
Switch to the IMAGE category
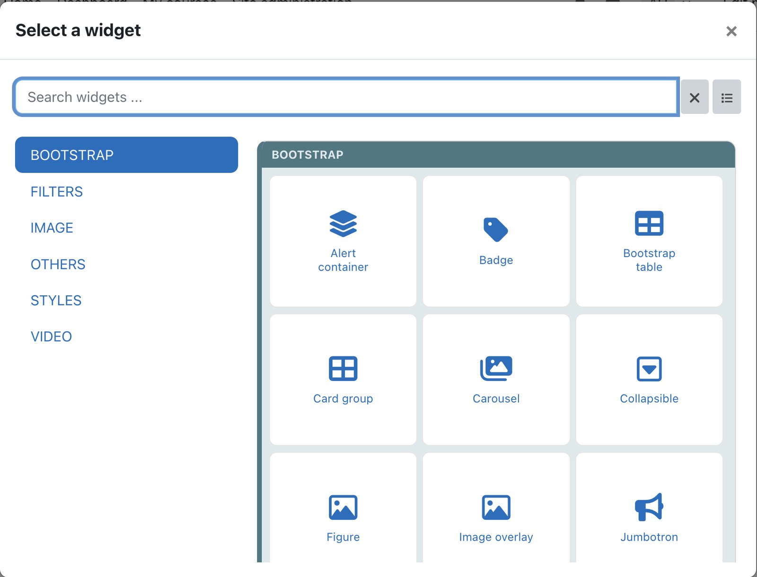[x=126, y=228]
